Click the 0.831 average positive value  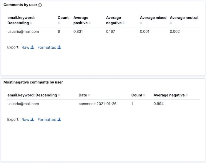point(78,31)
